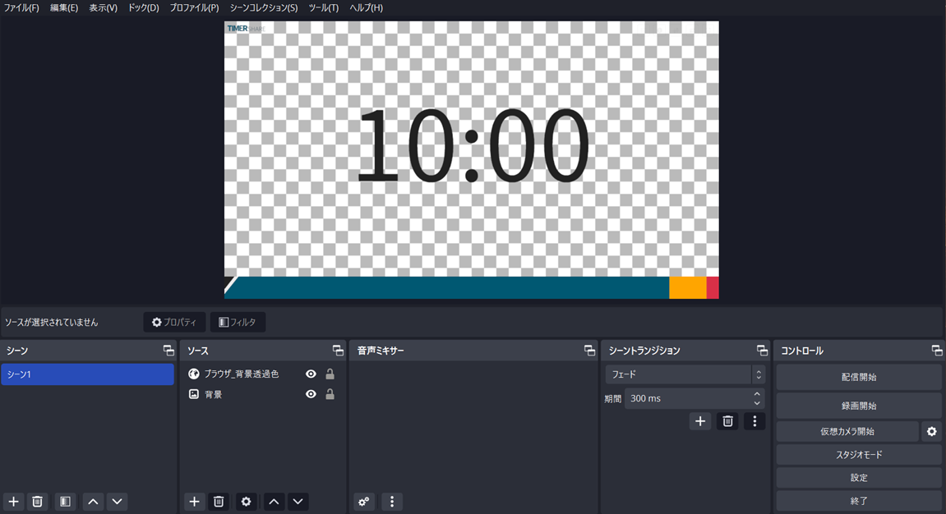Viewport: 946px width, 514px height.
Task: Click the フィルタ button
Action: pyautogui.click(x=238, y=323)
